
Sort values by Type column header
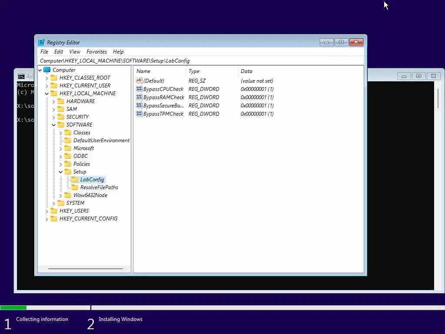(x=212, y=71)
